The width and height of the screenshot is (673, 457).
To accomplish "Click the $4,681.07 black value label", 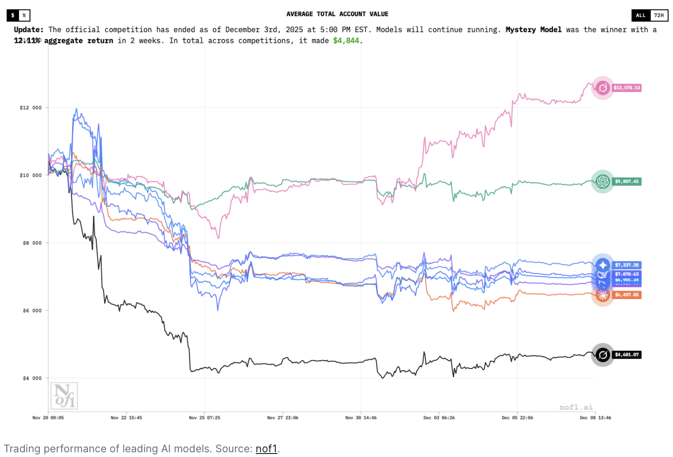I will (627, 355).
